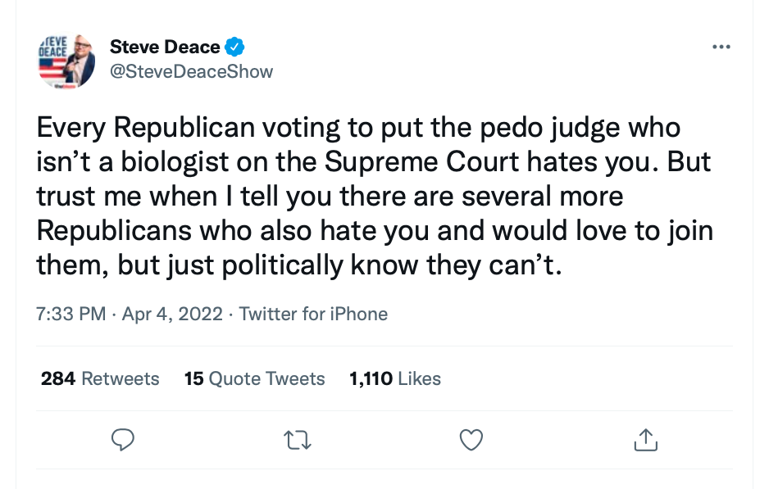The width and height of the screenshot is (769, 489).
Task: Click the 284 retweet count number
Action: click(x=58, y=378)
